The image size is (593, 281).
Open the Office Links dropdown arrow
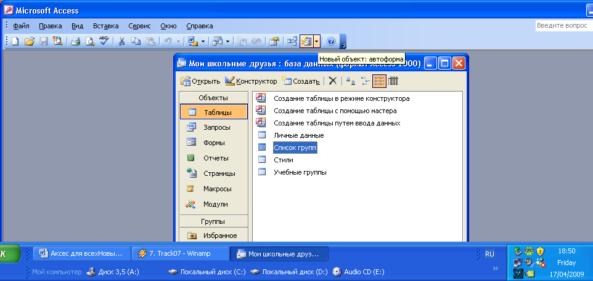(x=203, y=41)
